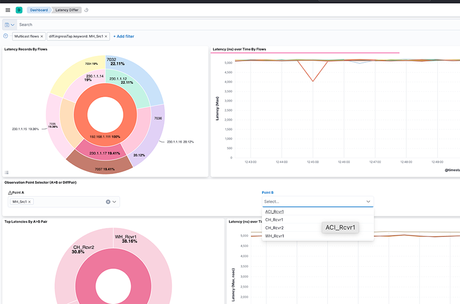Click the Add filter link
The width and height of the screenshot is (460, 304).
pos(124,36)
